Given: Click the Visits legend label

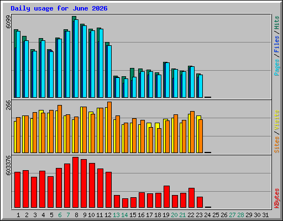Looking at the screenshot, I should (x=277, y=120).
